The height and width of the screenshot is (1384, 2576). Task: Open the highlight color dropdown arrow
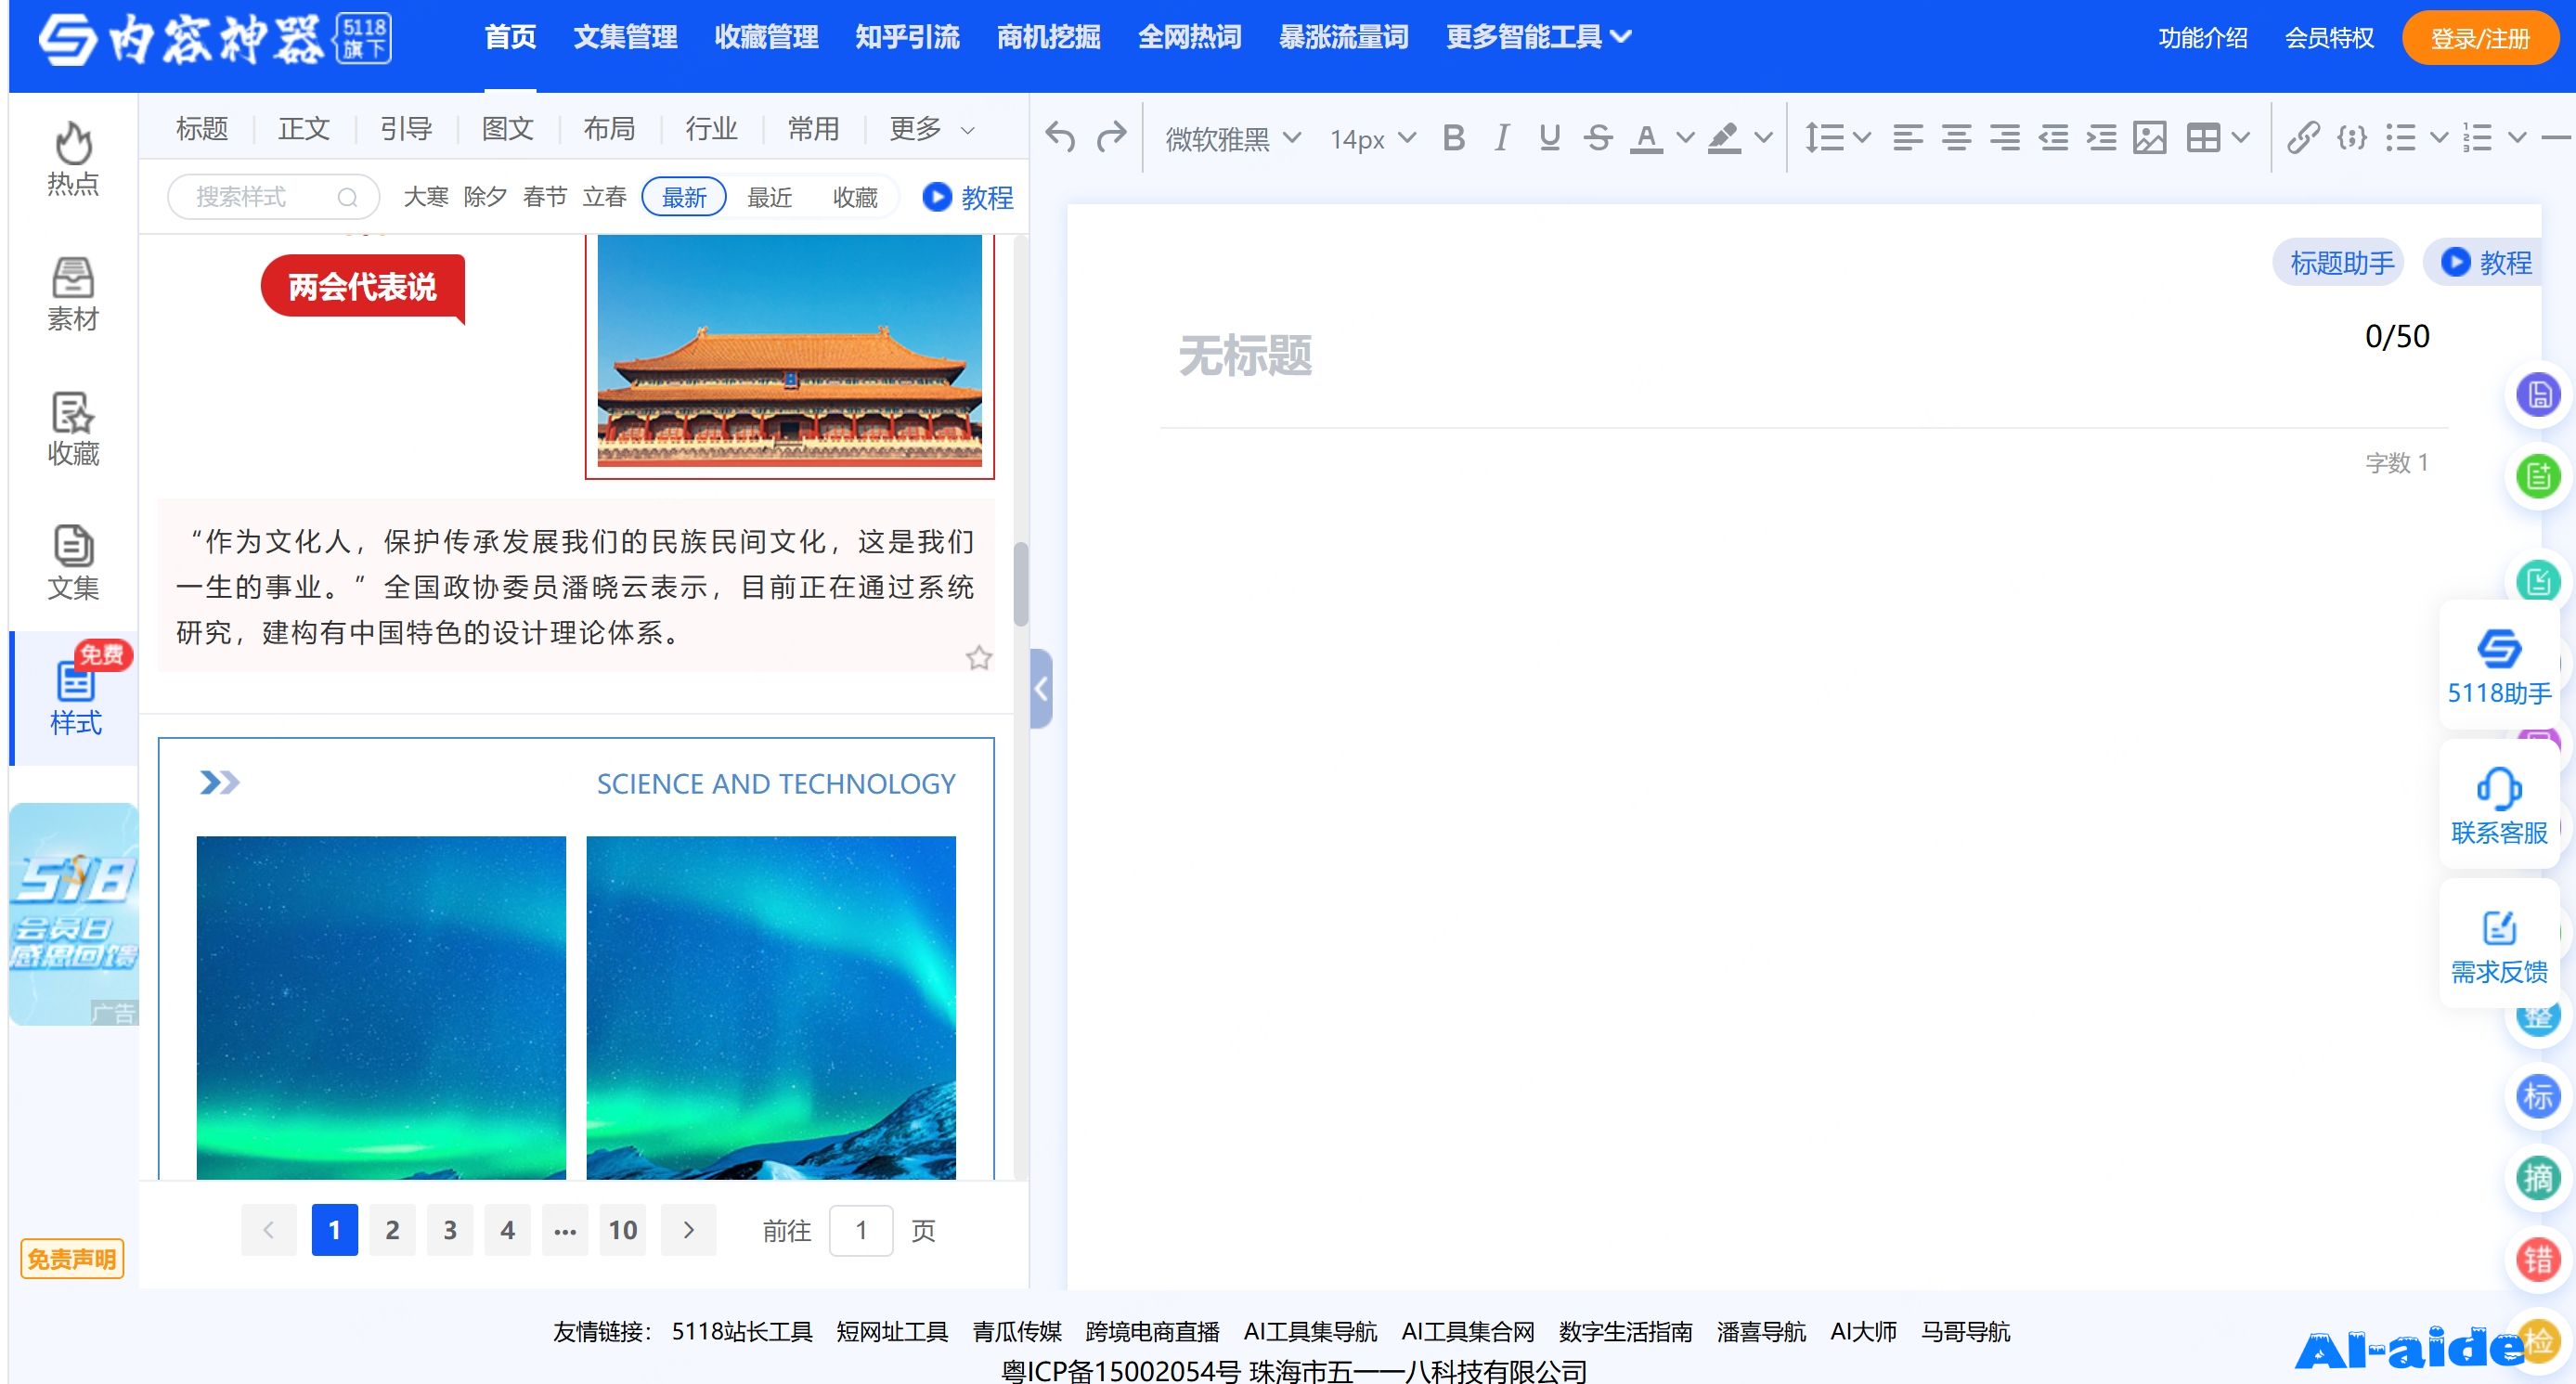point(1763,137)
